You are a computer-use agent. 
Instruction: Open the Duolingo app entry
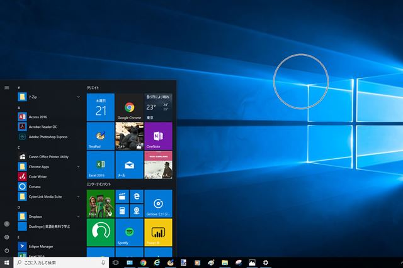pyautogui.click(x=48, y=227)
